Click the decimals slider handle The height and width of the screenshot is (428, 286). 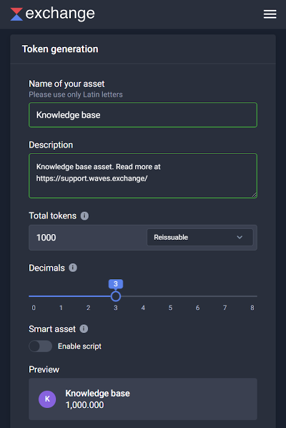116,296
